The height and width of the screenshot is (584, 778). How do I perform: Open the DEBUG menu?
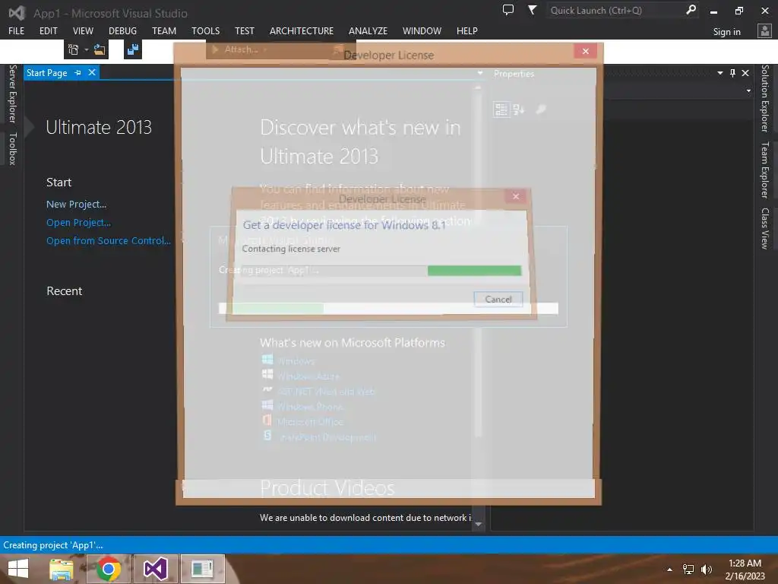(x=122, y=30)
